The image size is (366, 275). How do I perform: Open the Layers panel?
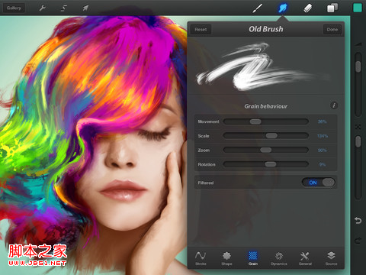tap(332, 8)
